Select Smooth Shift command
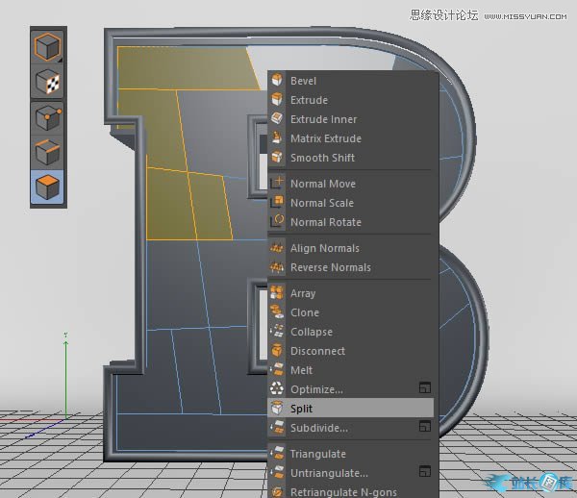The image size is (577, 498). 322,158
